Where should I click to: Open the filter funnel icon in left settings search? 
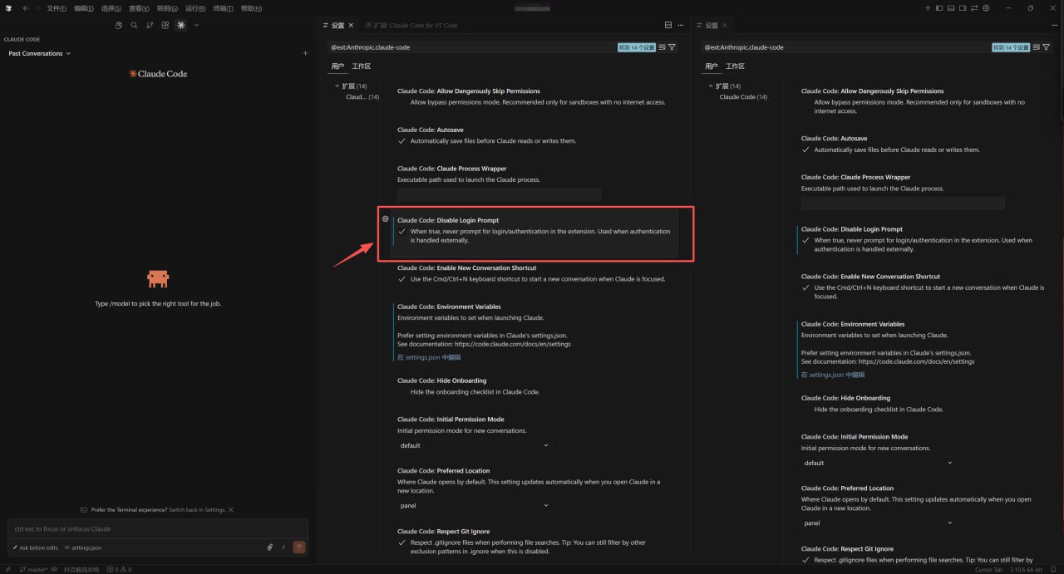[x=672, y=47]
